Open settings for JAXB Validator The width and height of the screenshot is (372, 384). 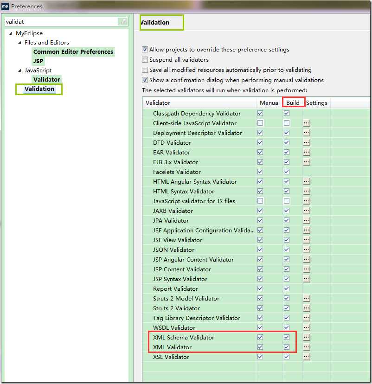307,211
